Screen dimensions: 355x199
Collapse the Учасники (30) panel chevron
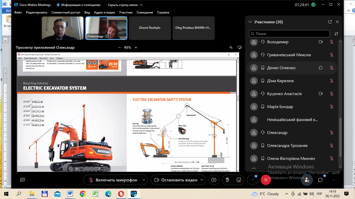251,22
